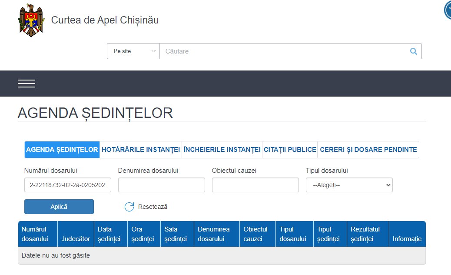The image size is (451, 275).
Task: Click the accessibility icon at top right
Action: [x=448, y=10]
